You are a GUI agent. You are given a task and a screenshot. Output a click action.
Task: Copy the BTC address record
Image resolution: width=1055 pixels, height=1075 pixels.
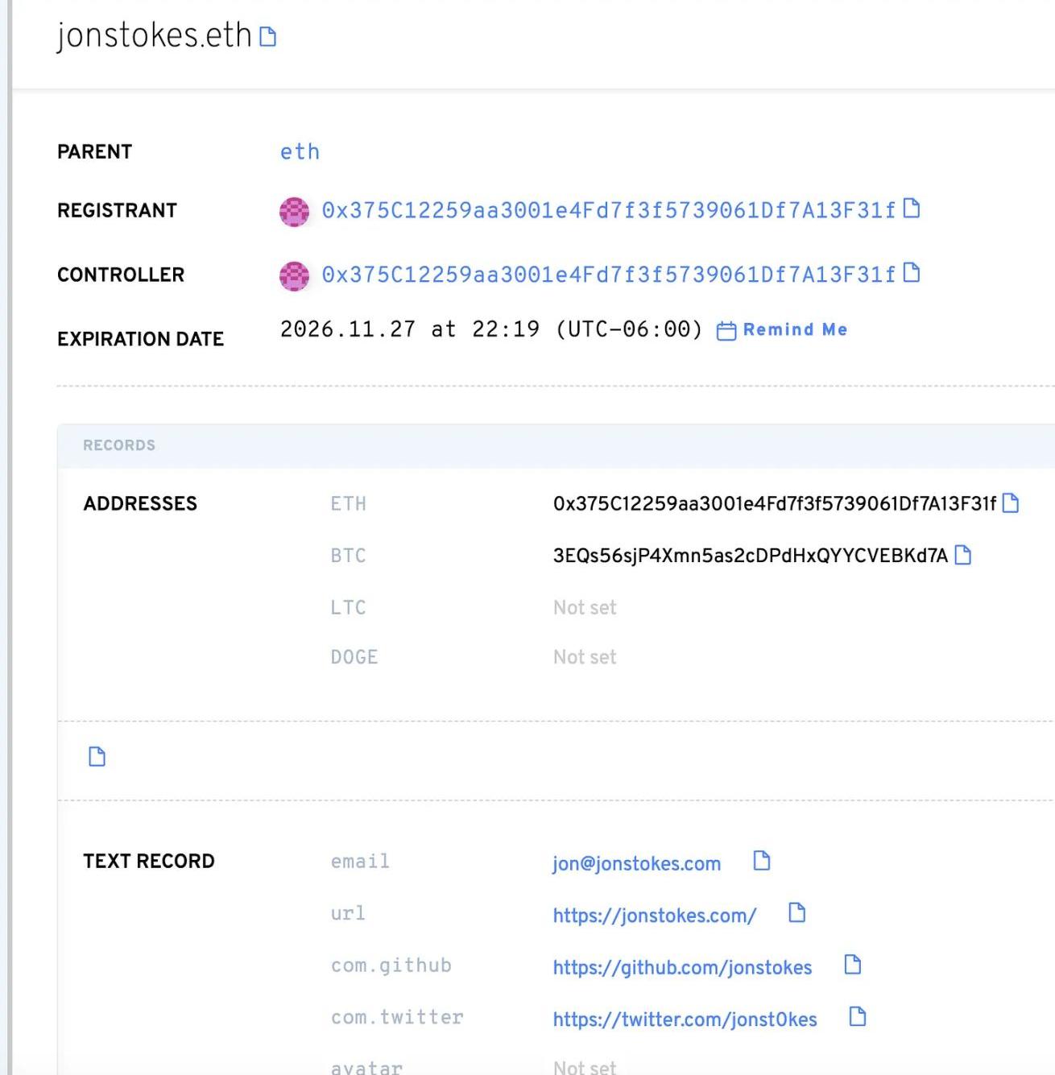pos(962,555)
